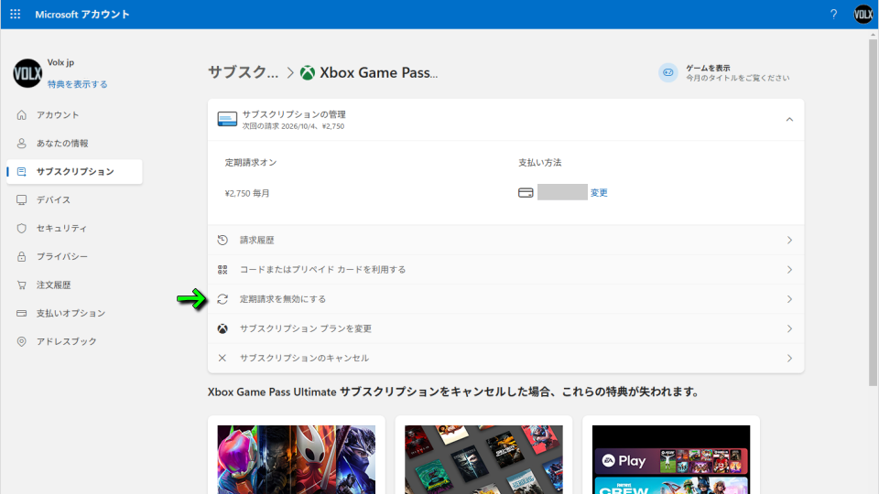Open the app launcher grid icon
This screenshot has width=879, height=494.
click(x=15, y=15)
